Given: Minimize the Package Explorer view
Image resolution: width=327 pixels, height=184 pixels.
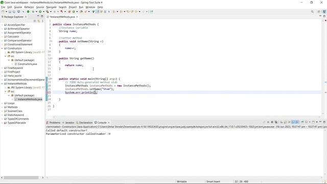Looking at the screenshot, I should (x=38, y=16).
